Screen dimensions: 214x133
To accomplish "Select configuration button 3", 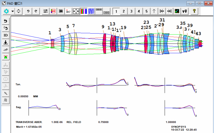I will tap(131, 11).
